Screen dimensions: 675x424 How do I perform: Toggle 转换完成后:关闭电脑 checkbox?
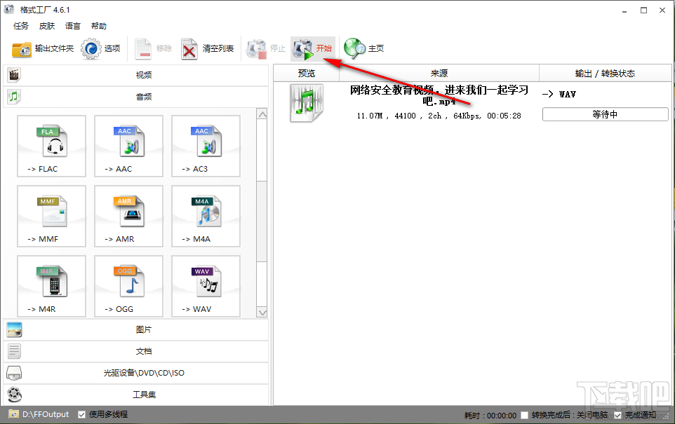524,416
